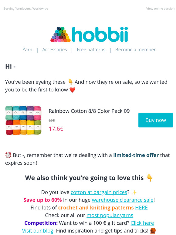Click the hobbii yarn pyramid logo icon
The height and width of the screenshot is (235, 176).
[x=60, y=34]
